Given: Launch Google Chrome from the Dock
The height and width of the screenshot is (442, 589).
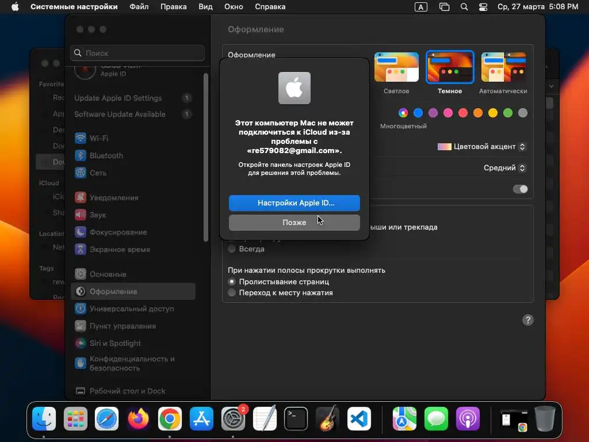Looking at the screenshot, I should pyautogui.click(x=170, y=419).
